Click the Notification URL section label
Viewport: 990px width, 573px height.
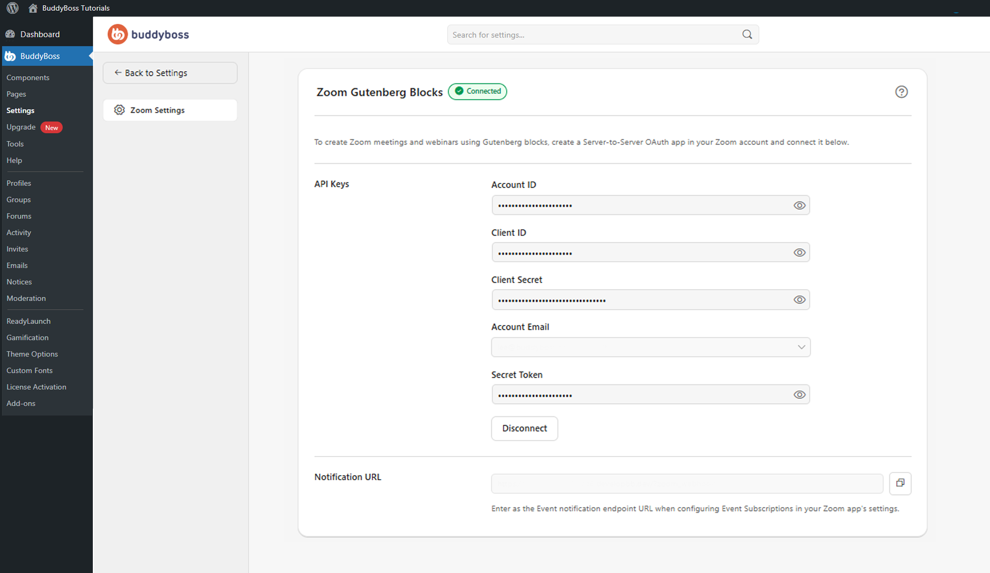tap(348, 477)
